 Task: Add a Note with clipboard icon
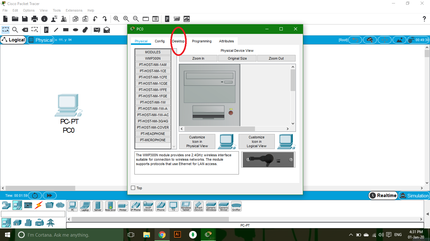click(x=46, y=30)
